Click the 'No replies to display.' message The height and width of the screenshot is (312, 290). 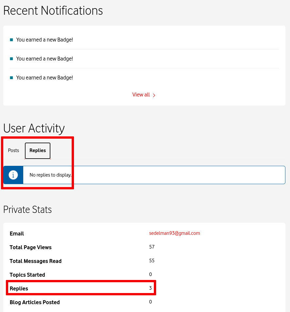[50, 175]
